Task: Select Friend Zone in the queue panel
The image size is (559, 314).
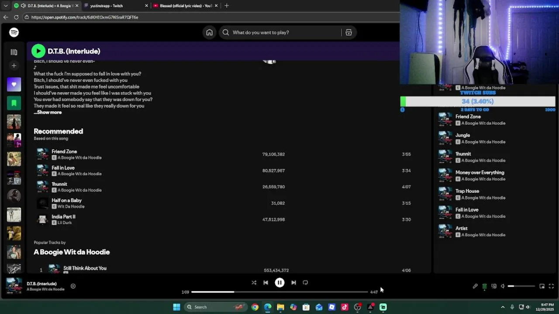Action: pos(468,117)
